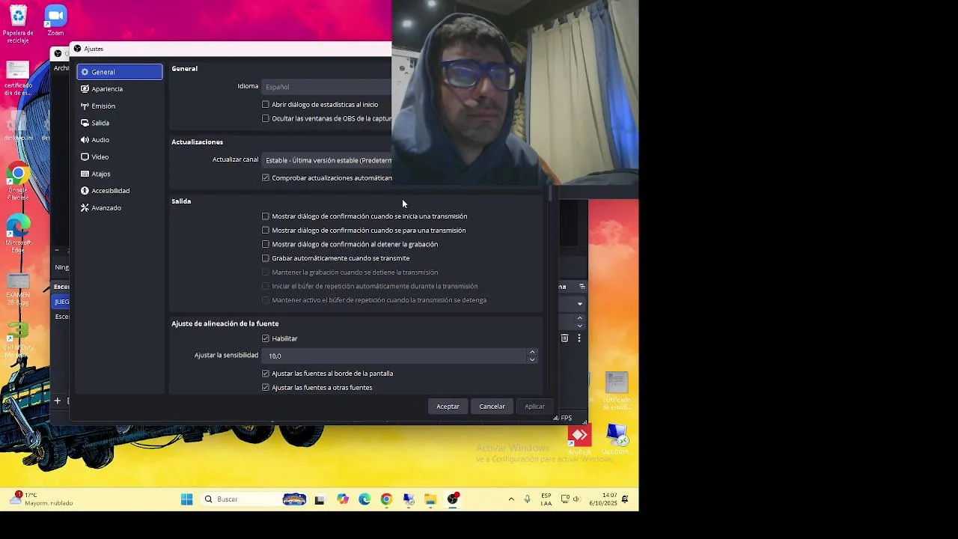Click the trash icon in OBS main window
Image resolution: width=958 pixels, height=539 pixels.
pos(564,338)
